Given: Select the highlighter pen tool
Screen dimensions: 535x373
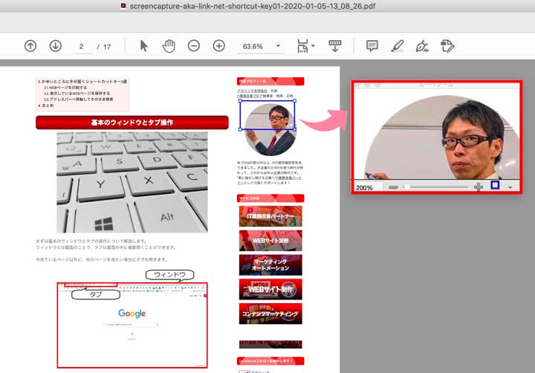Looking at the screenshot, I should point(397,46).
